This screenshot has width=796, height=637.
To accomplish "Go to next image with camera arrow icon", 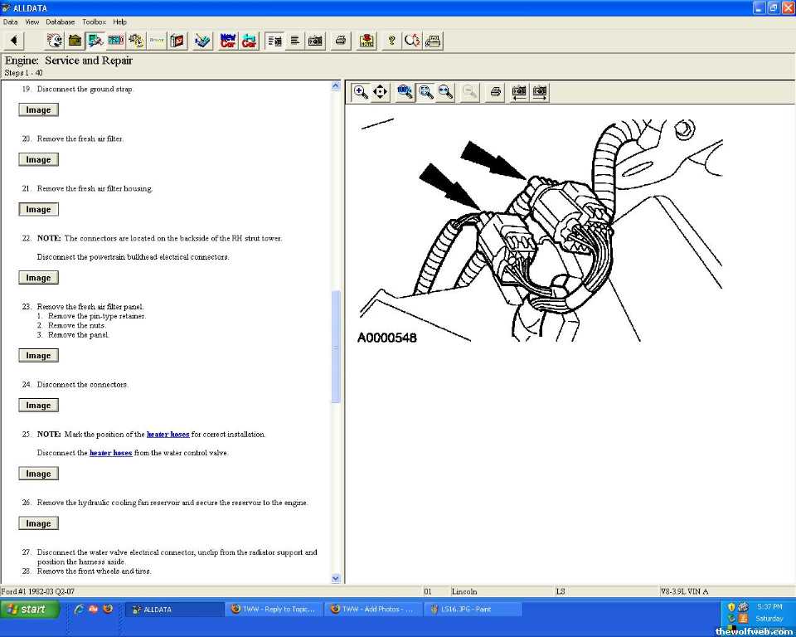I will [540, 92].
